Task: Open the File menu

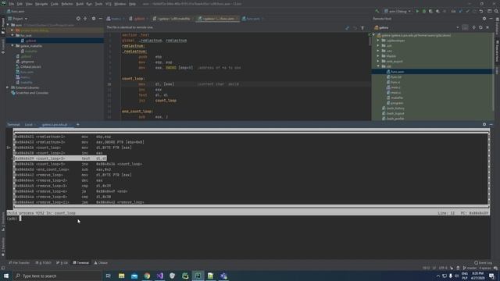Action: [x=11, y=4]
